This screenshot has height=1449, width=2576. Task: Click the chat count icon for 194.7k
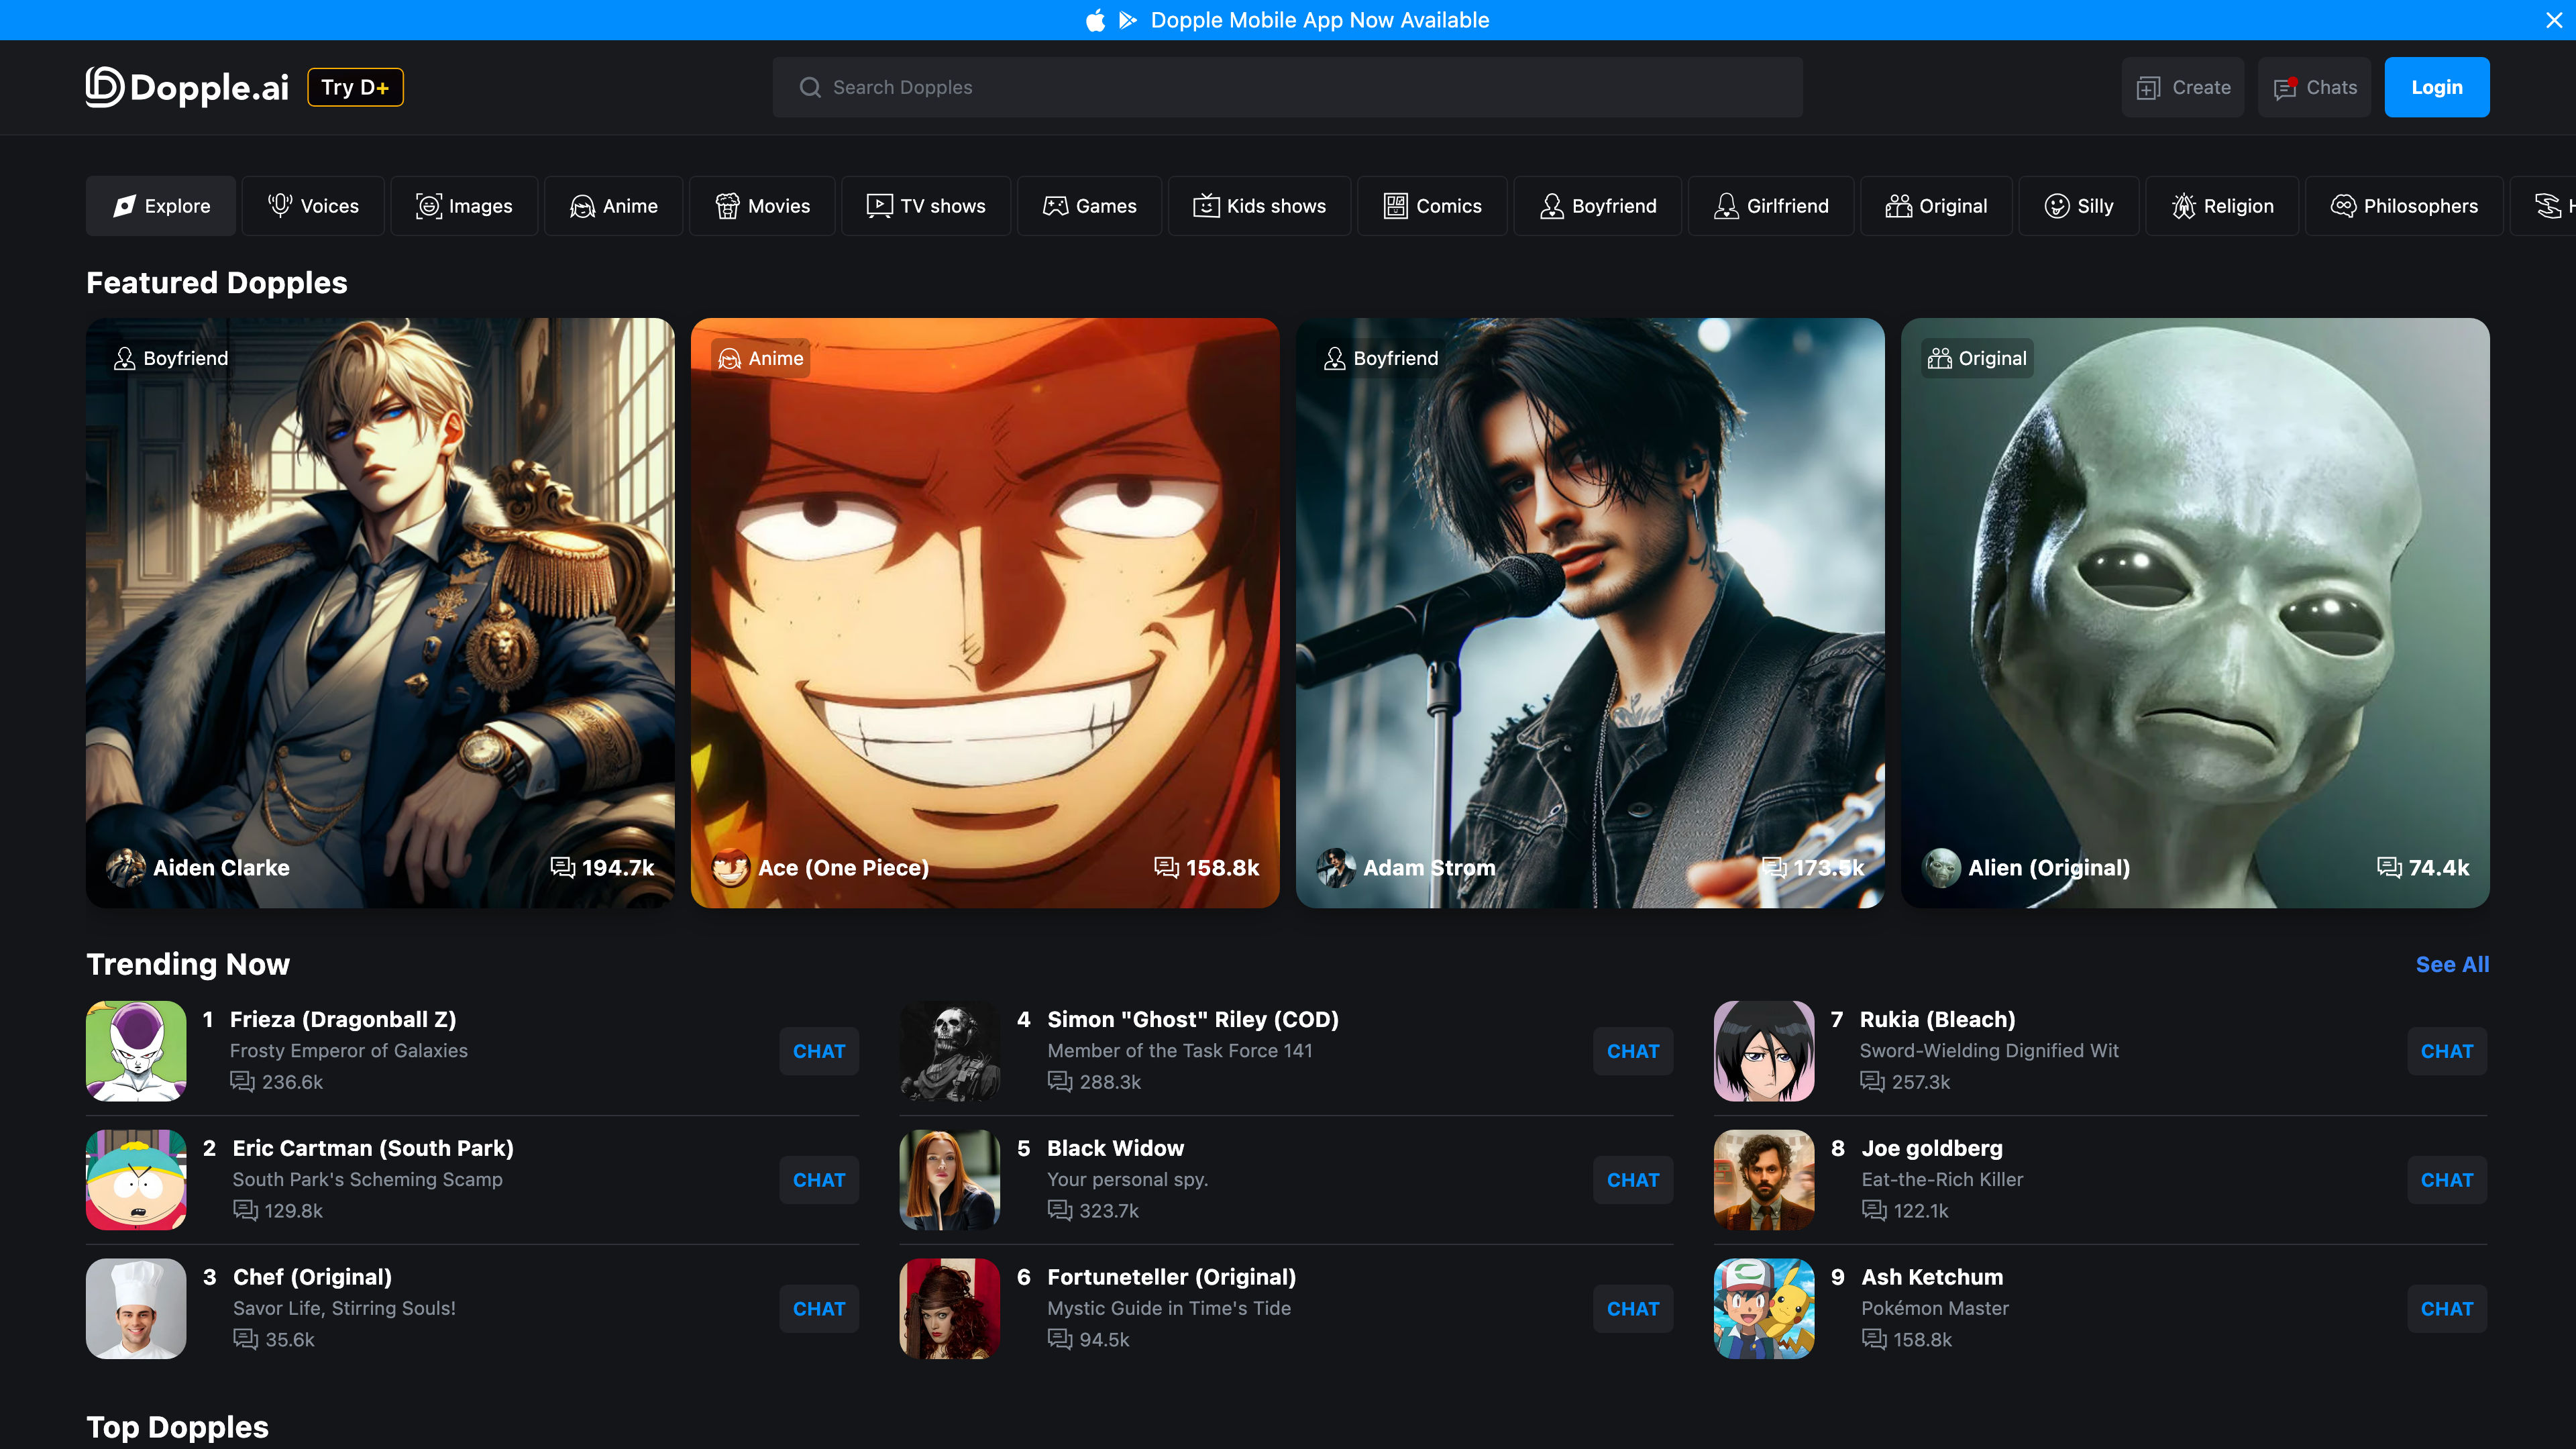click(x=563, y=867)
